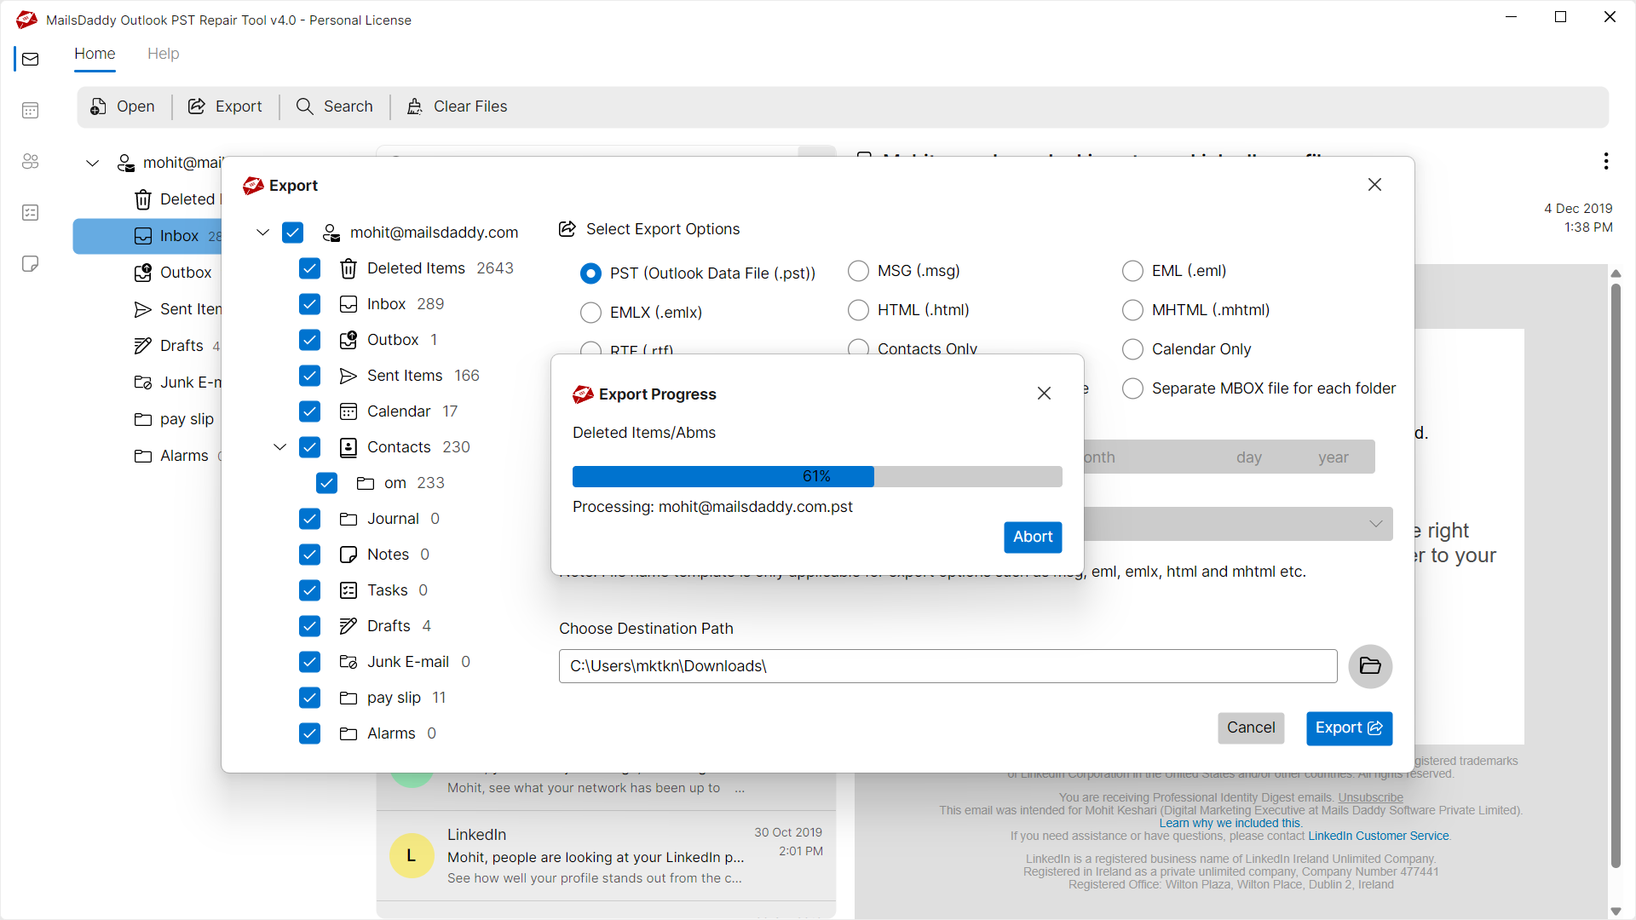1636x920 pixels.
Task: Close the Export dialog
Action: (1374, 185)
